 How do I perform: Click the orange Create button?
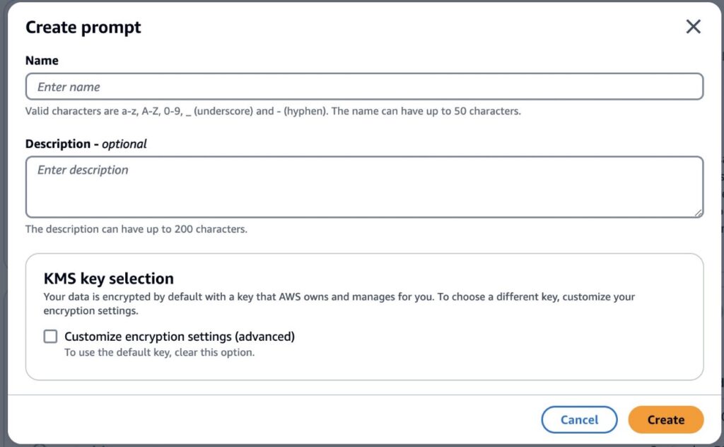[665, 419]
